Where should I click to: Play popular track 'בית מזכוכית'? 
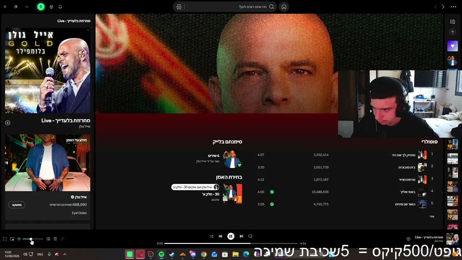(x=407, y=168)
